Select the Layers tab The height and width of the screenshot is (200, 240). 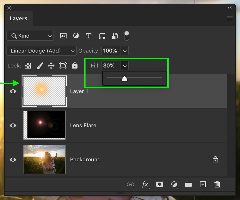(18, 18)
